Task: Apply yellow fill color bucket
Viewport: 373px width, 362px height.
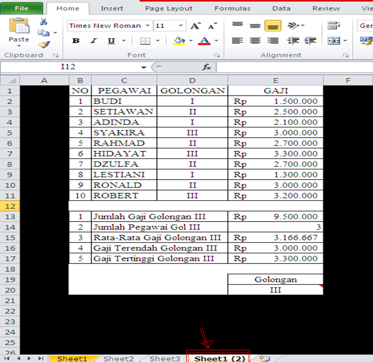Action: pyautogui.click(x=179, y=41)
